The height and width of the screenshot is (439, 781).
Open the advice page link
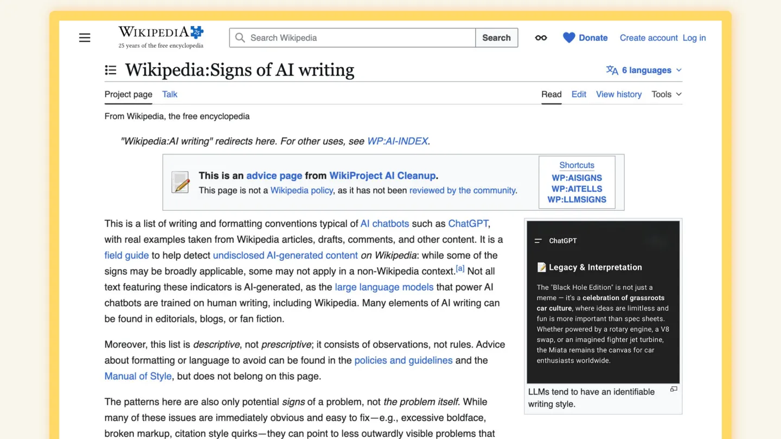(x=274, y=176)
